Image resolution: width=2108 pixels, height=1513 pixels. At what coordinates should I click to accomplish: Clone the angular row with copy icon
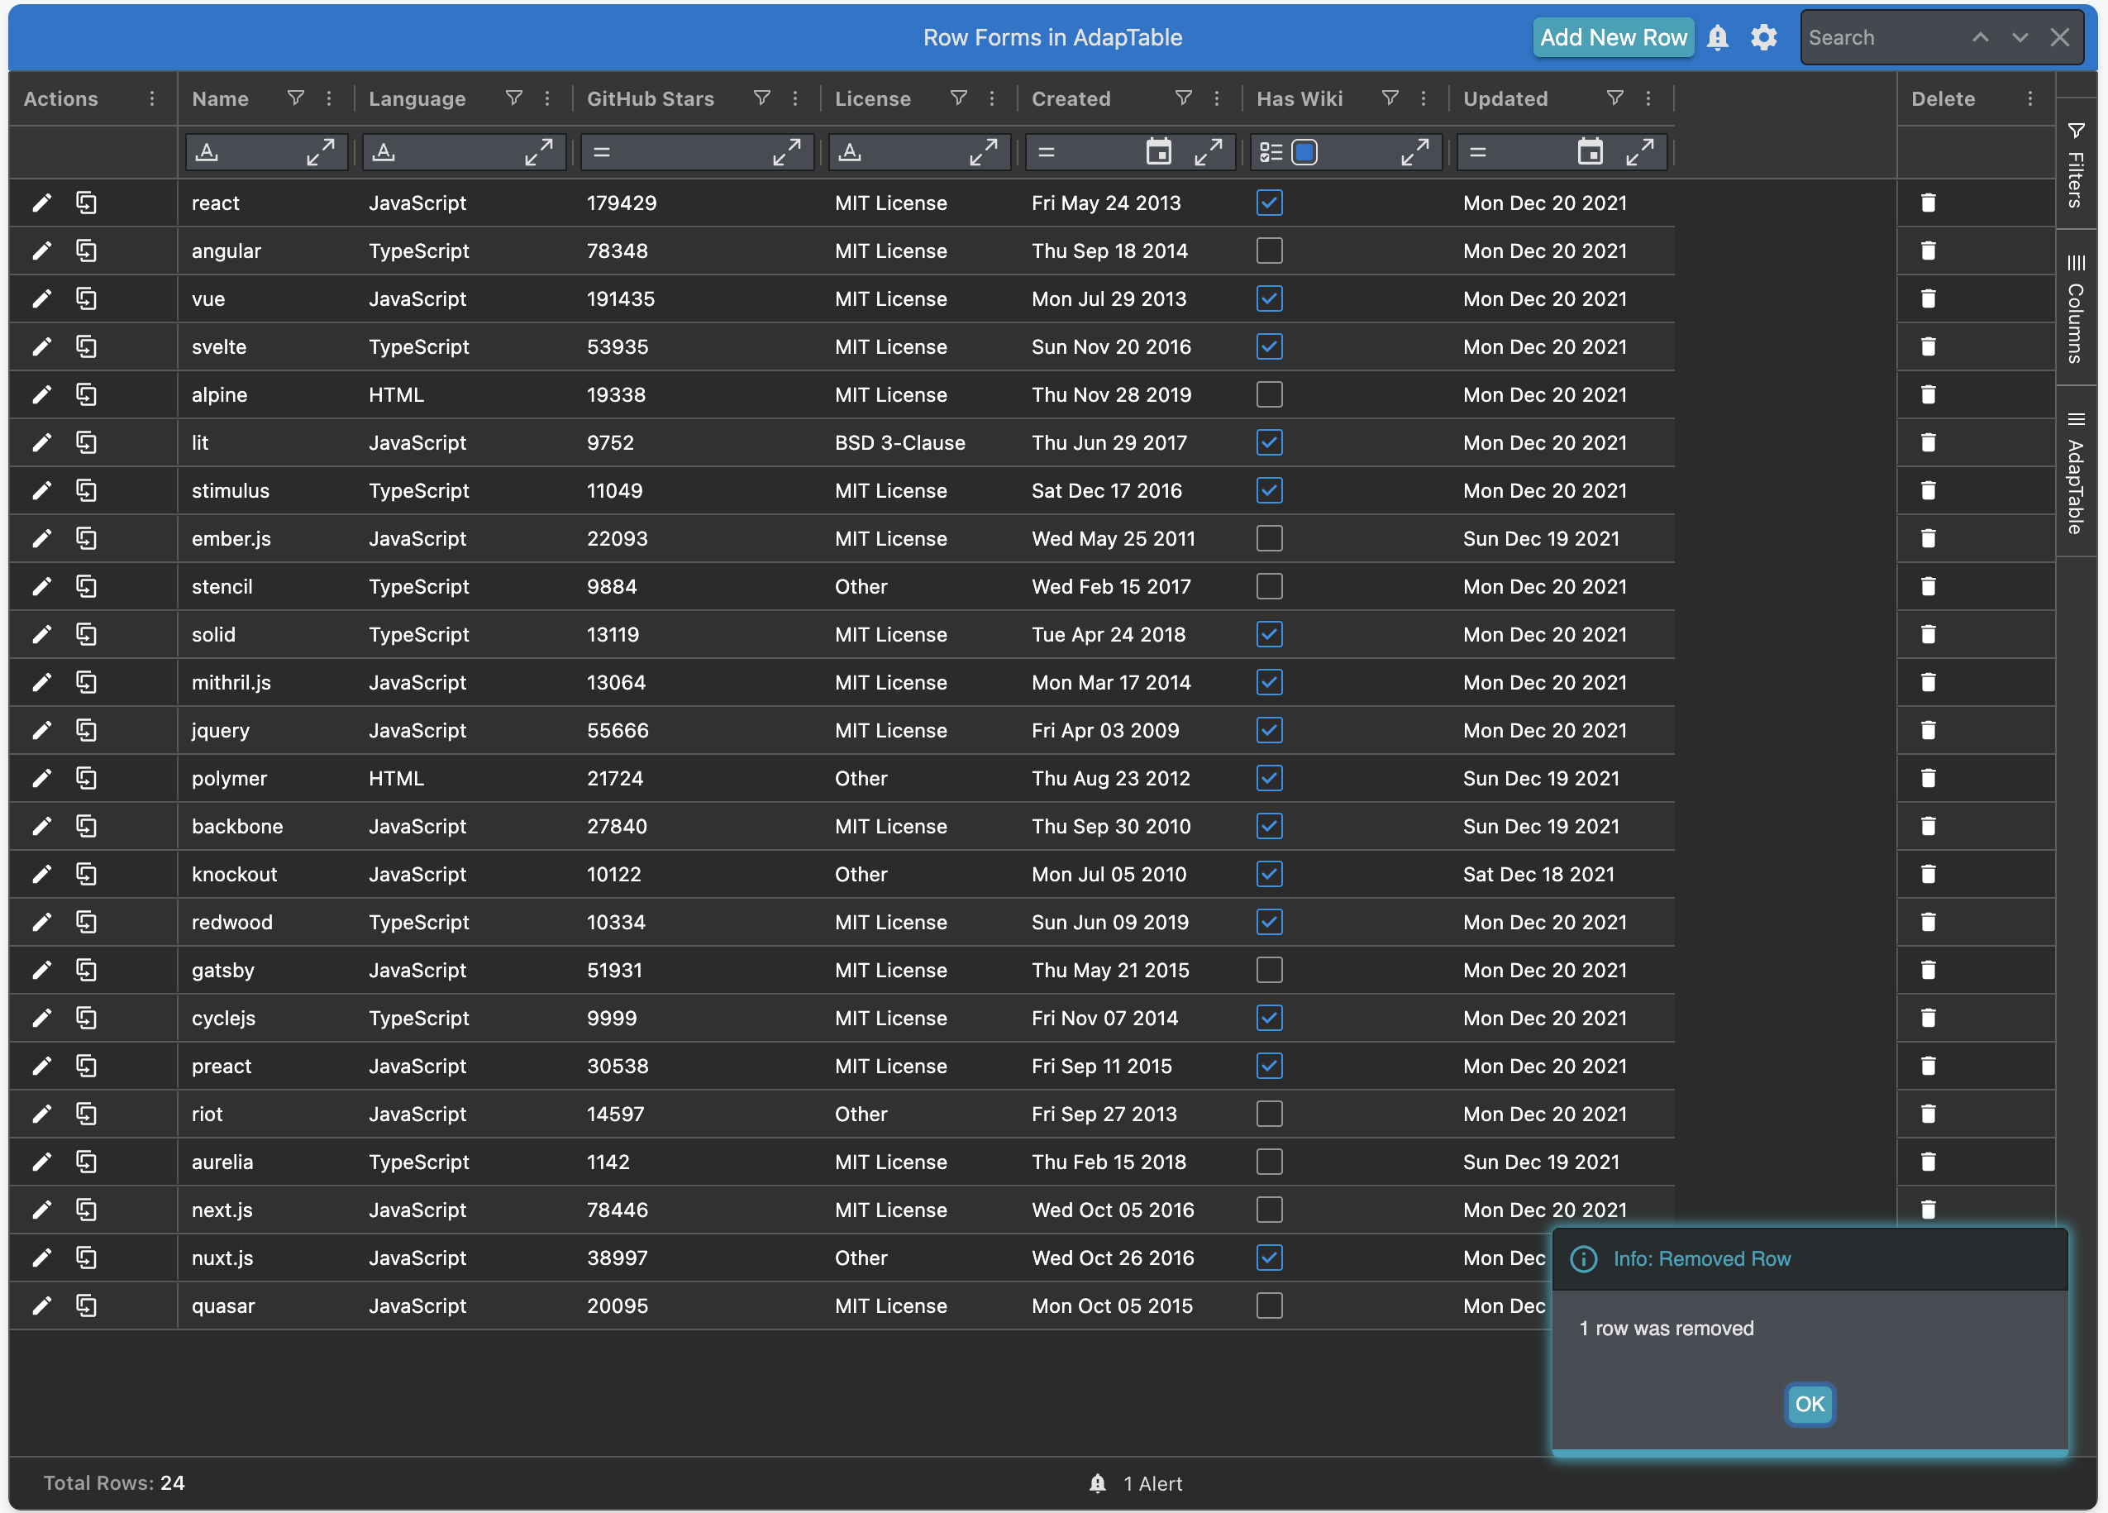[87, 251]
